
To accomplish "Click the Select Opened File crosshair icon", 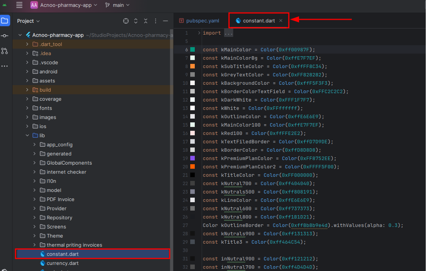I will (x=126, y=21).
